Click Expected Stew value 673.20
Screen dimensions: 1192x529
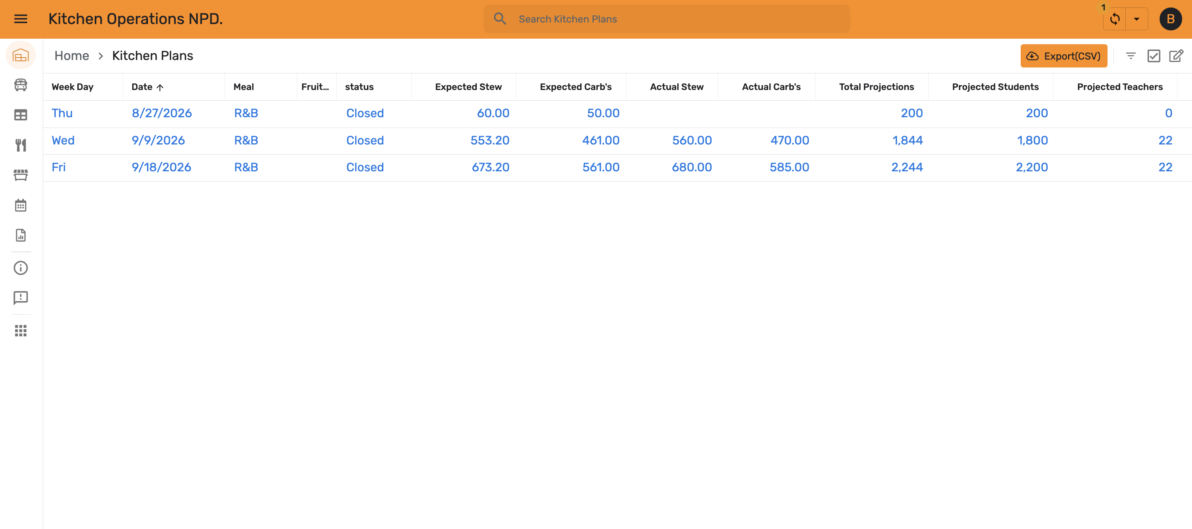490,167
